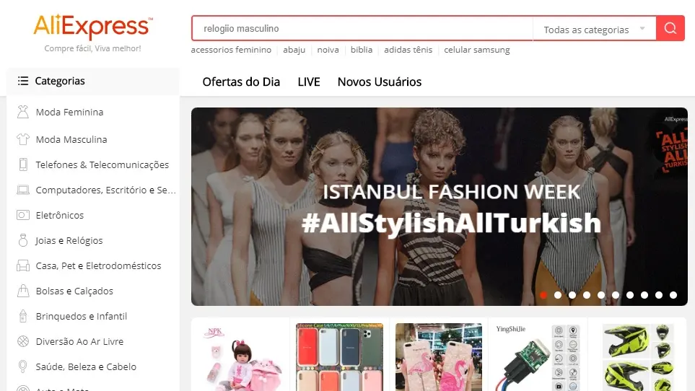Click the Moda Feminina dress icon
The image size is (695, 391).
(x=22, y=112)
